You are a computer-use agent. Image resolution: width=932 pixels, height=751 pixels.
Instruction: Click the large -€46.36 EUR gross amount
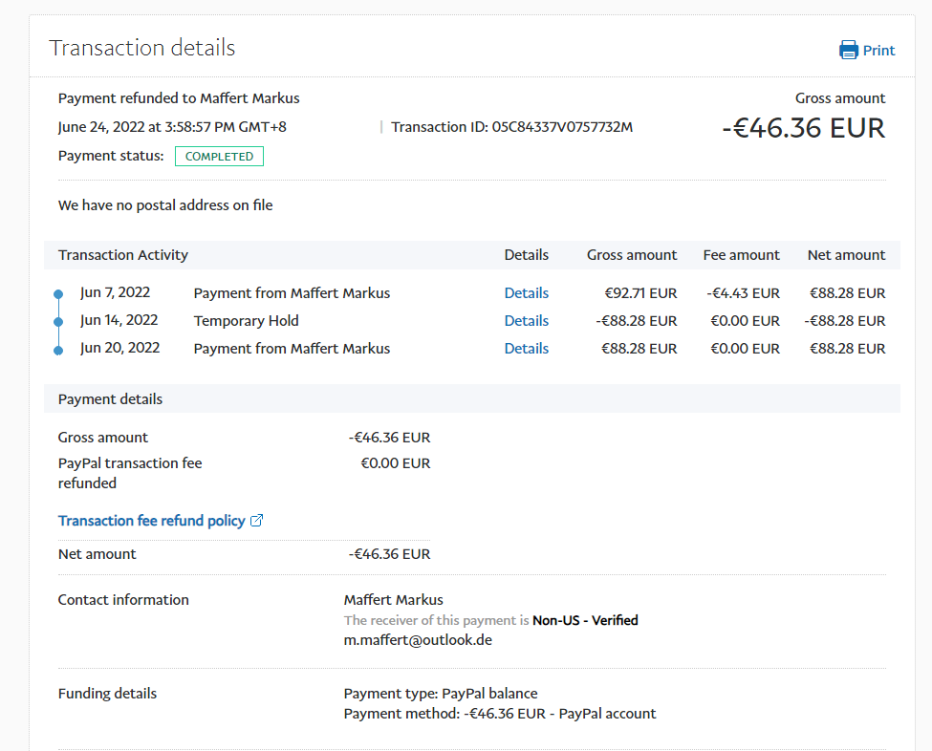tap(803, 128)
